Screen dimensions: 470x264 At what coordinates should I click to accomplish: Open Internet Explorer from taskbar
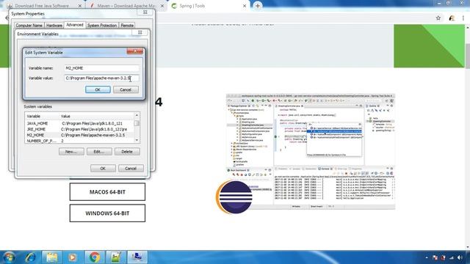point(31,257)
